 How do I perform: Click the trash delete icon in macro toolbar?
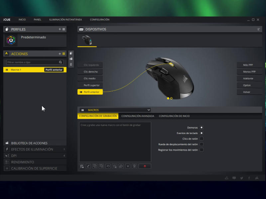(x=134, y=166)
